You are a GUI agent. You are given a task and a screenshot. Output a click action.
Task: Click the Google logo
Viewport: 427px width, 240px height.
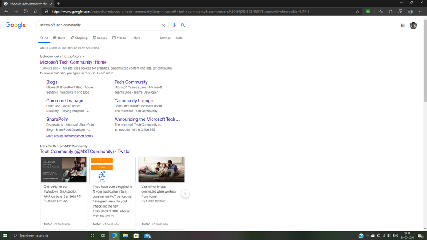(15, 25)
